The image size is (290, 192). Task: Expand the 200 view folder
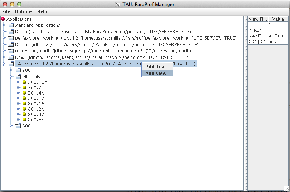pyautogui.click(x=11, y=70)
